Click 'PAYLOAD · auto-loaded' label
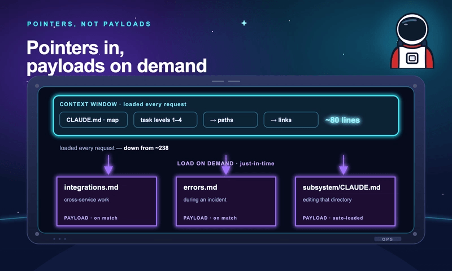 point(333,218)
